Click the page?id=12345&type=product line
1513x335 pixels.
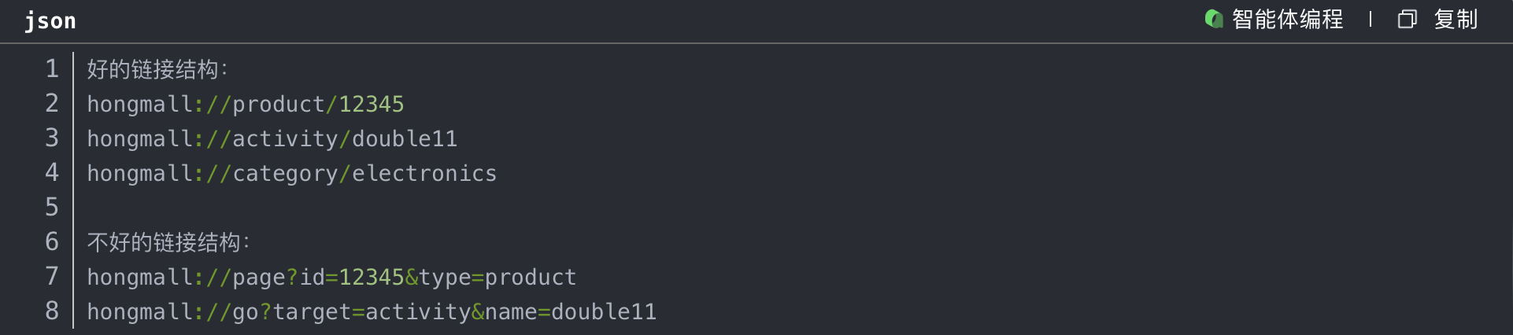click(x=331, y=277)
